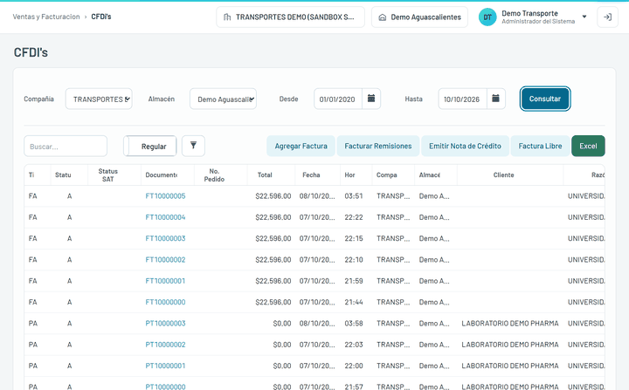Viewport: 629px width, 390px height.
Task: Click the $0.00 total in the PT10000003 row
Action: (x=282, y=324)
